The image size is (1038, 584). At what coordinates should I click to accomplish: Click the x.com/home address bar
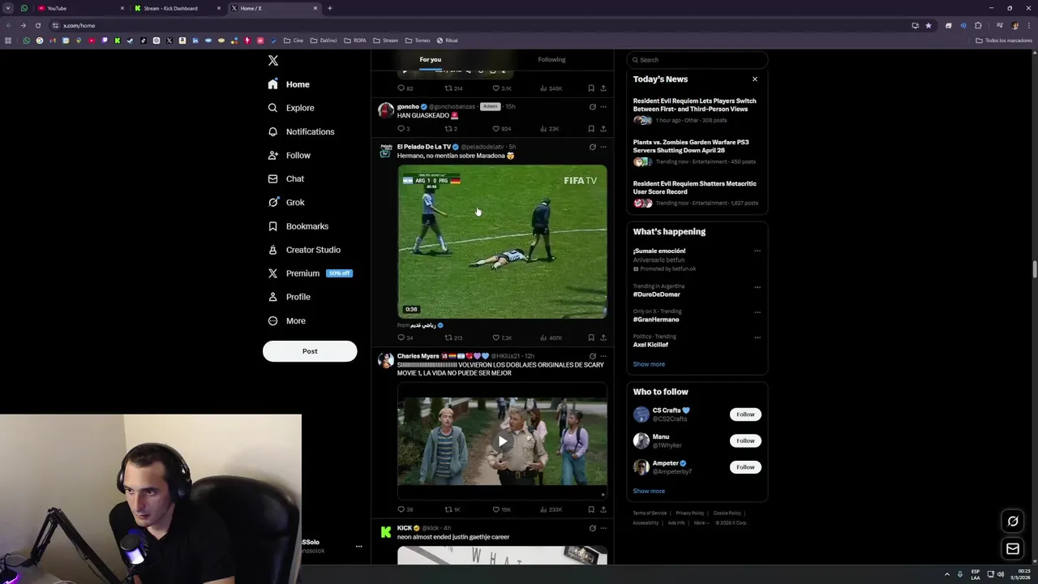click(478, 25)
